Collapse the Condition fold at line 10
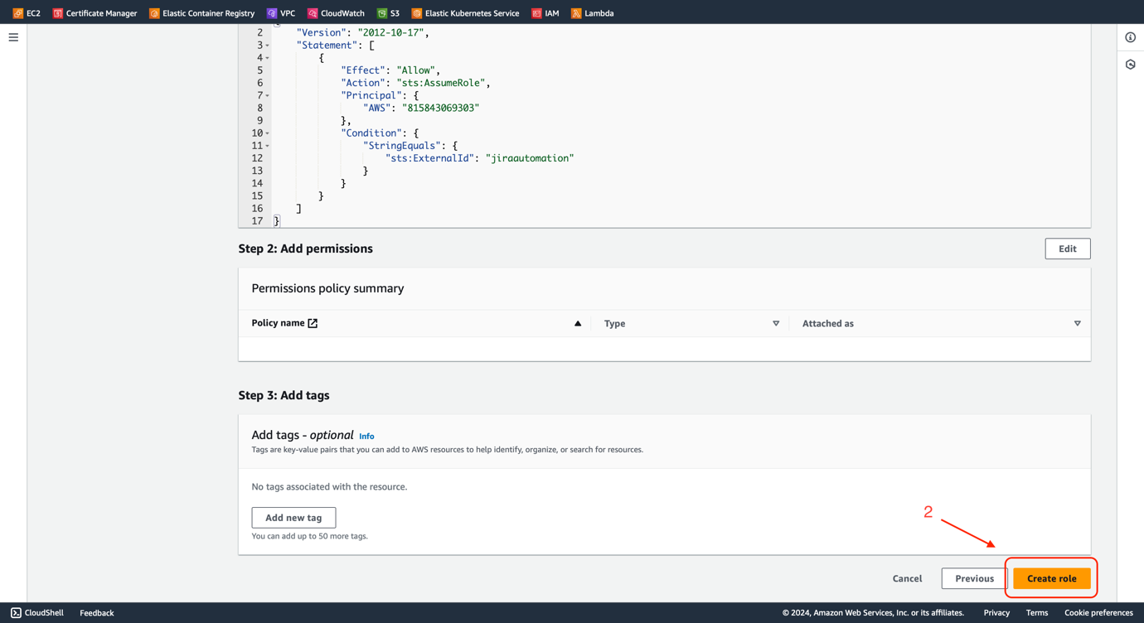This screenshot has height=623, width=1144. [267, 133]
